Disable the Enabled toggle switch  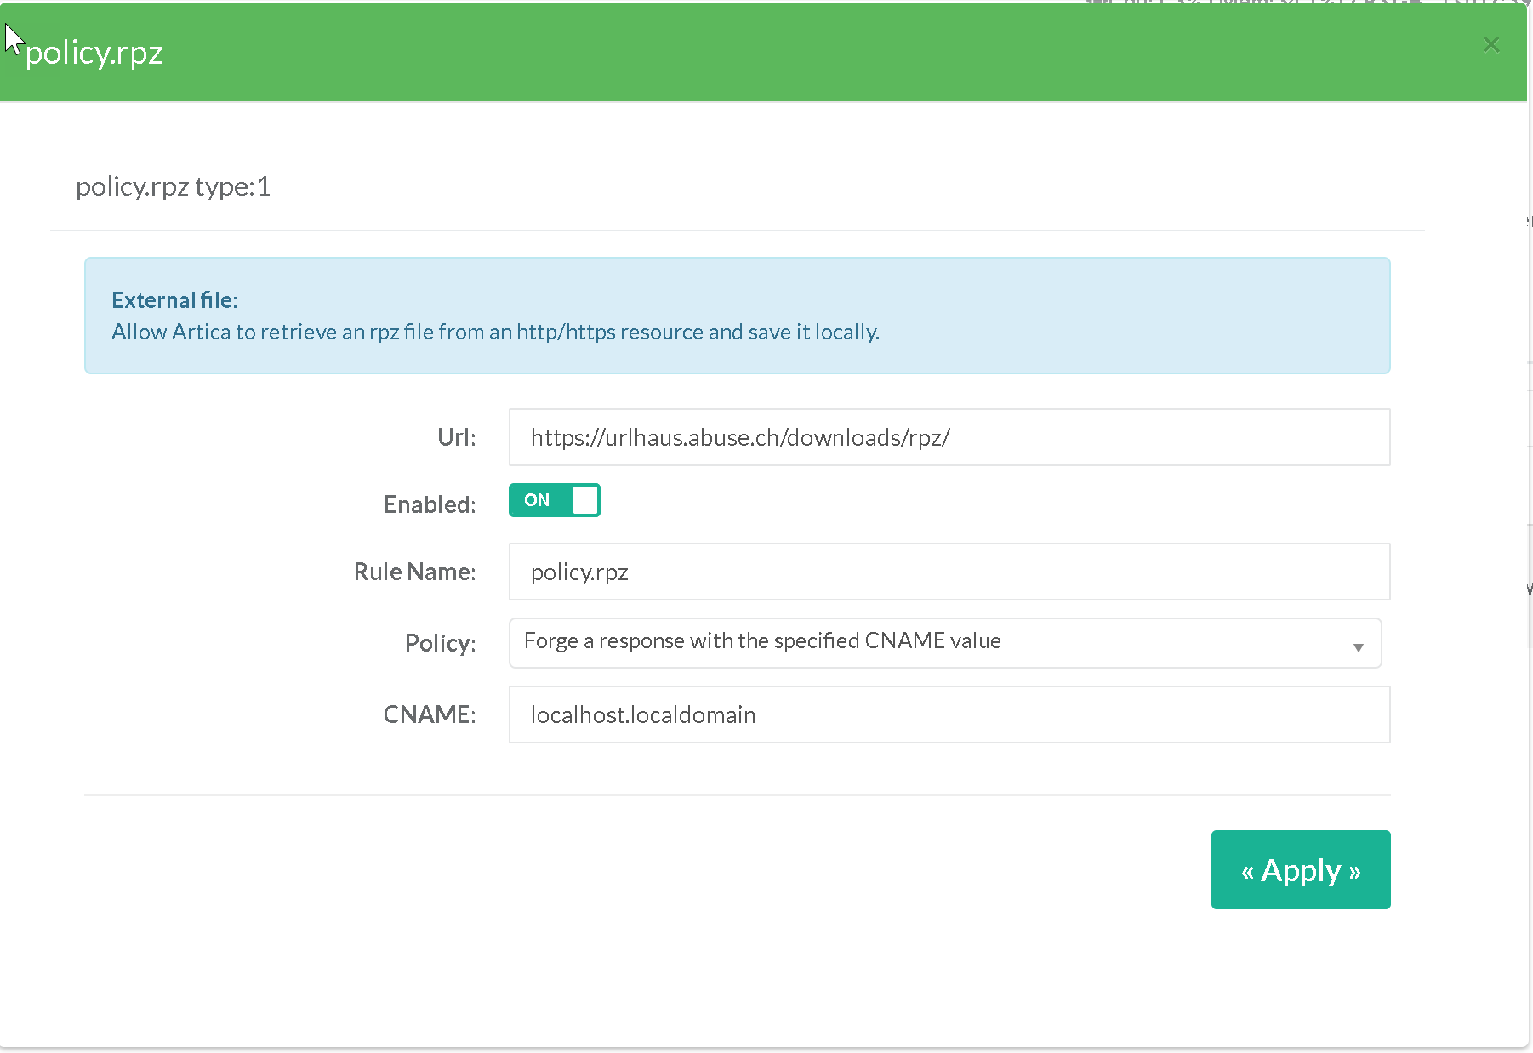tap(554, 500)
